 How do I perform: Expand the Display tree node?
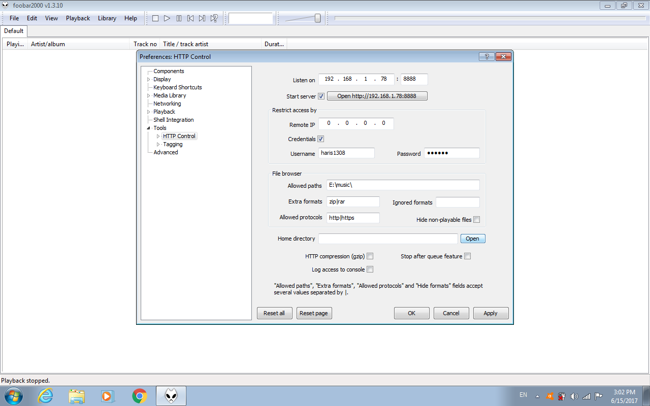coord(149,79)
